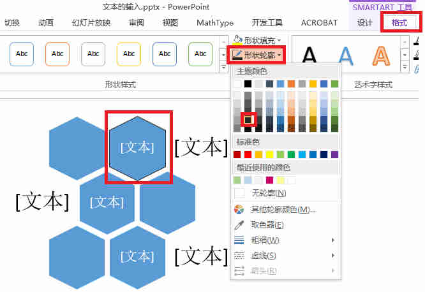Choose the 取色器(E) eyedropper option

286,225
